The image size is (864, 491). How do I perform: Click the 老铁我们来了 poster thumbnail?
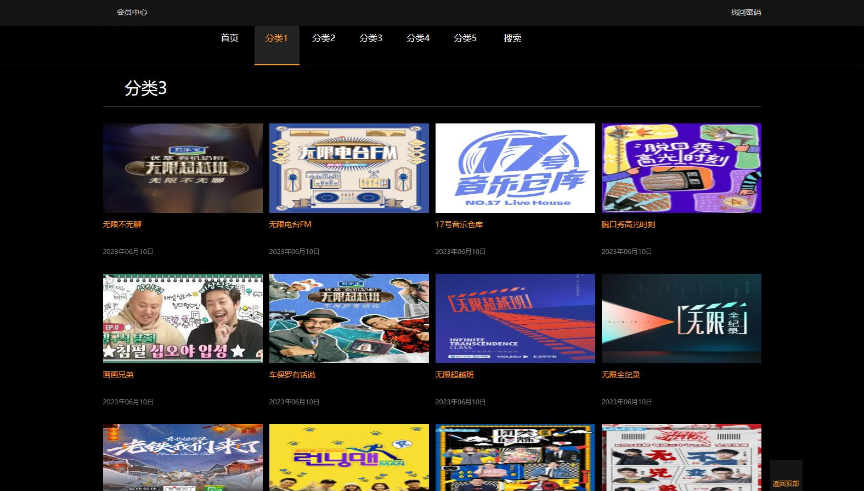(183, 458)
